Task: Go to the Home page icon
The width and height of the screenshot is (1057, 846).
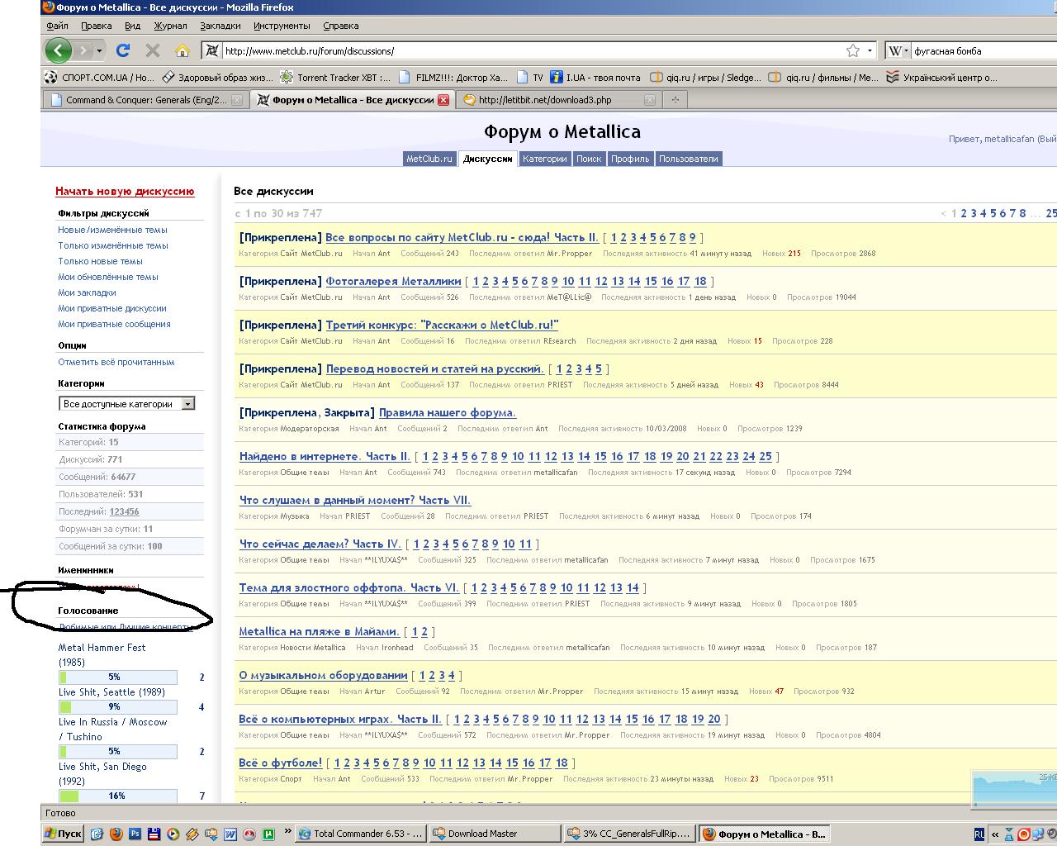Action: 182,50
